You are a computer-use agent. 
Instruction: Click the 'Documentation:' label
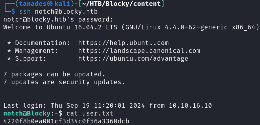(42, 43)
